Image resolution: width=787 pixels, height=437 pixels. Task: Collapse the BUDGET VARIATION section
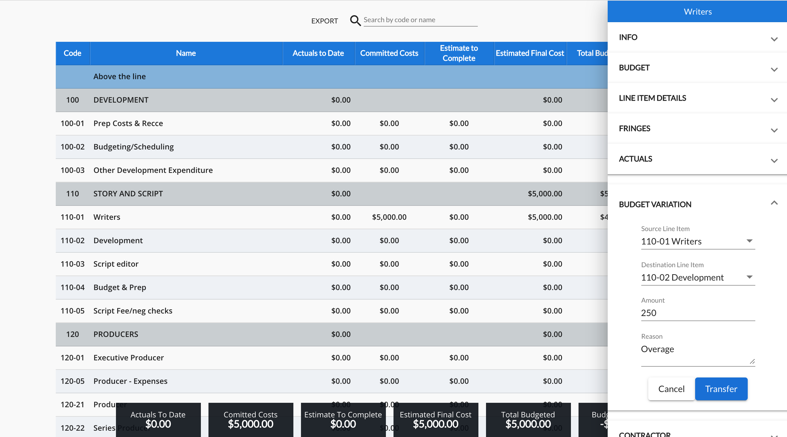pyautogui.click(x=774, y=203)
